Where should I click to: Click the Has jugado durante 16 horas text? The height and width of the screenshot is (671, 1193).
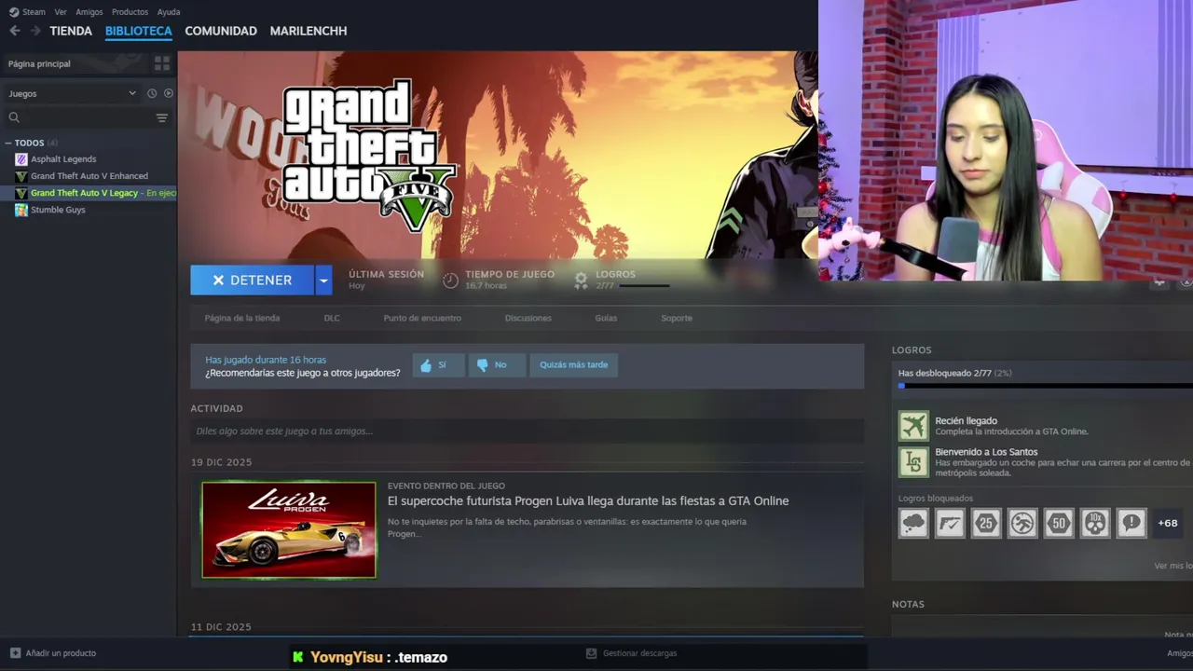coord(266,360)
